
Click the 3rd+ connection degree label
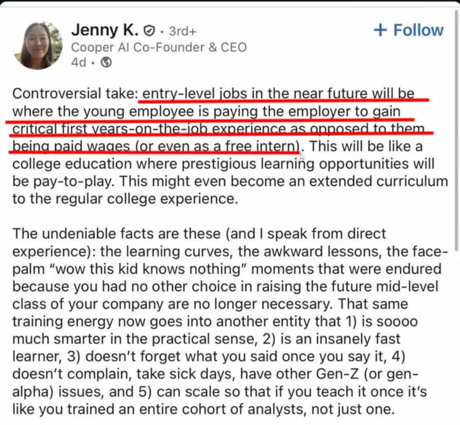[183, 31]
